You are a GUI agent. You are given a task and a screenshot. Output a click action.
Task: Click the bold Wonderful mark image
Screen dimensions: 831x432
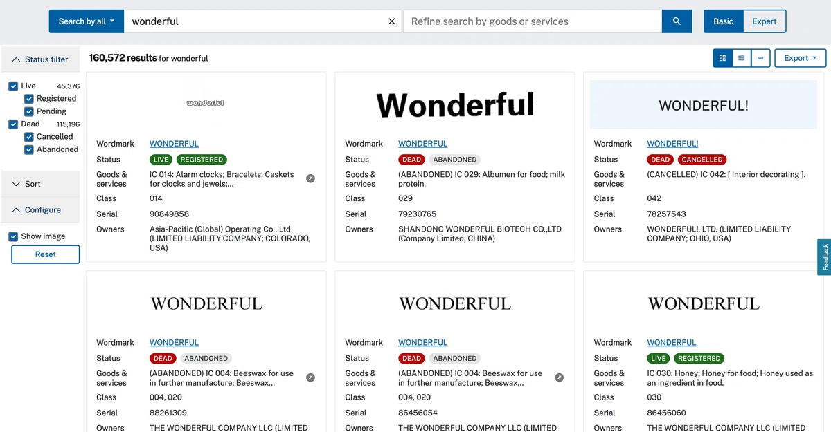click(455, 105)
